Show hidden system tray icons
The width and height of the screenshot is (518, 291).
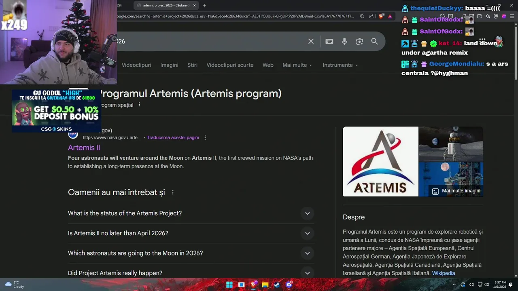pos(454,285)
